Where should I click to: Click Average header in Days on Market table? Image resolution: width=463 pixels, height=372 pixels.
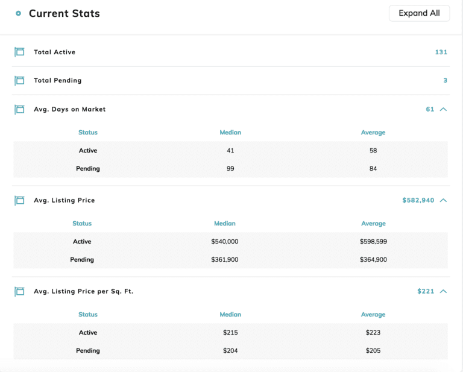coord(373,133)
